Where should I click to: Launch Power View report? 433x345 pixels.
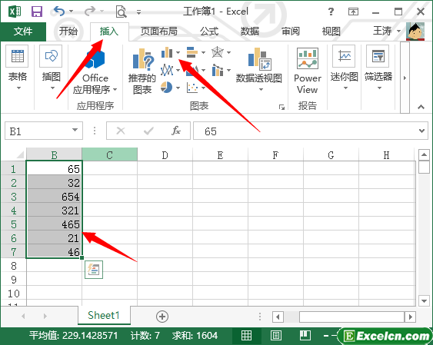pyautogui.click(x=308, y=71)
